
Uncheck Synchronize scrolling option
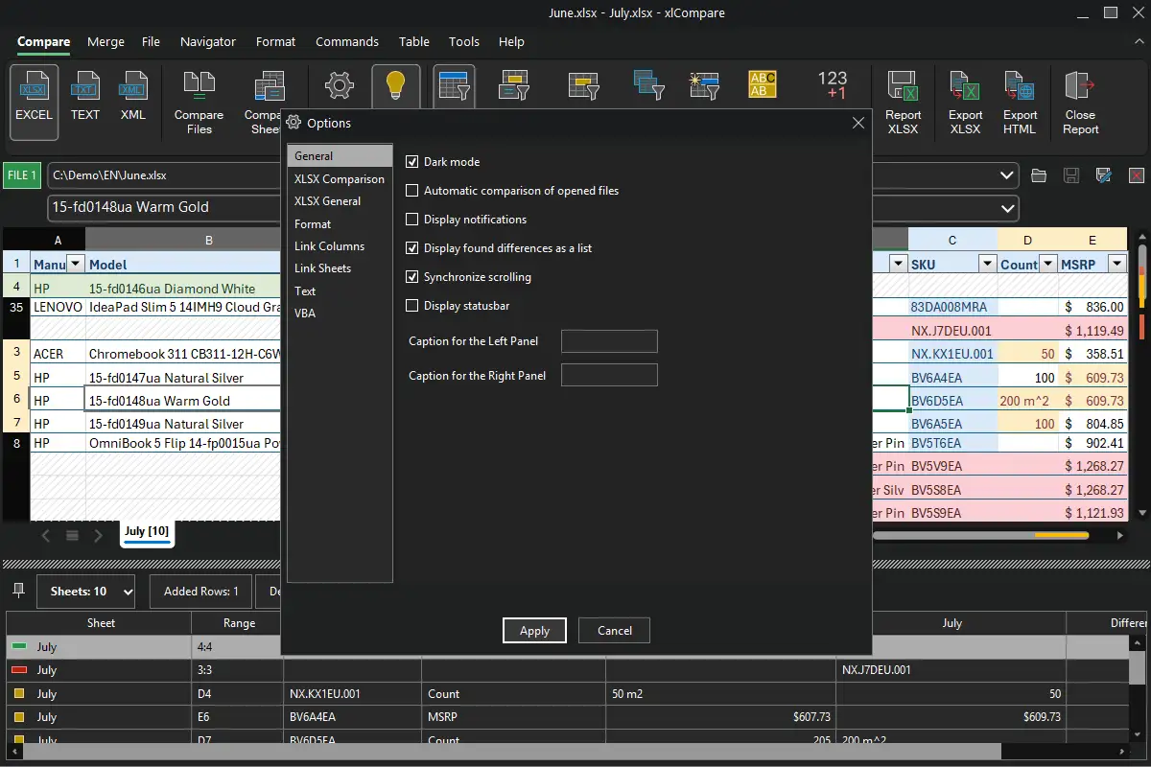412,277
